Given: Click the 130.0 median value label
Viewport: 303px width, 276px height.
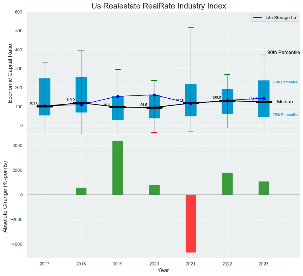Looking at the screenshot, I should coord(217,97).
